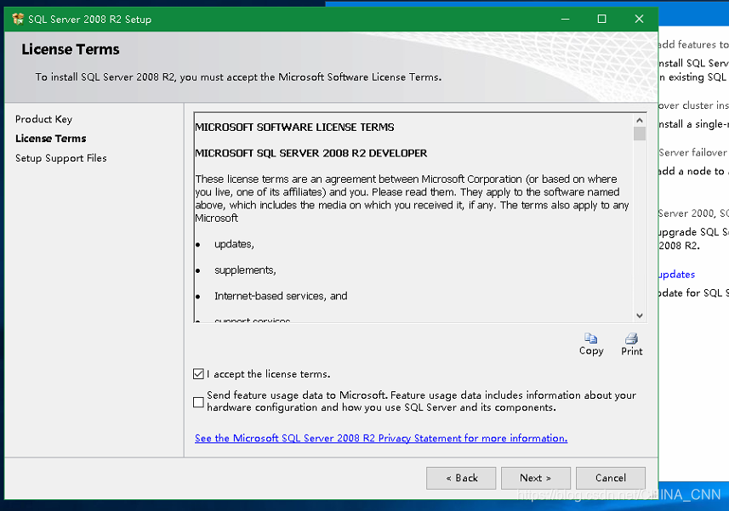The height and width of the screenshot is (511, 729).
Task: Open the blue updates link in the background window
Action: click(x=677, y=275)
